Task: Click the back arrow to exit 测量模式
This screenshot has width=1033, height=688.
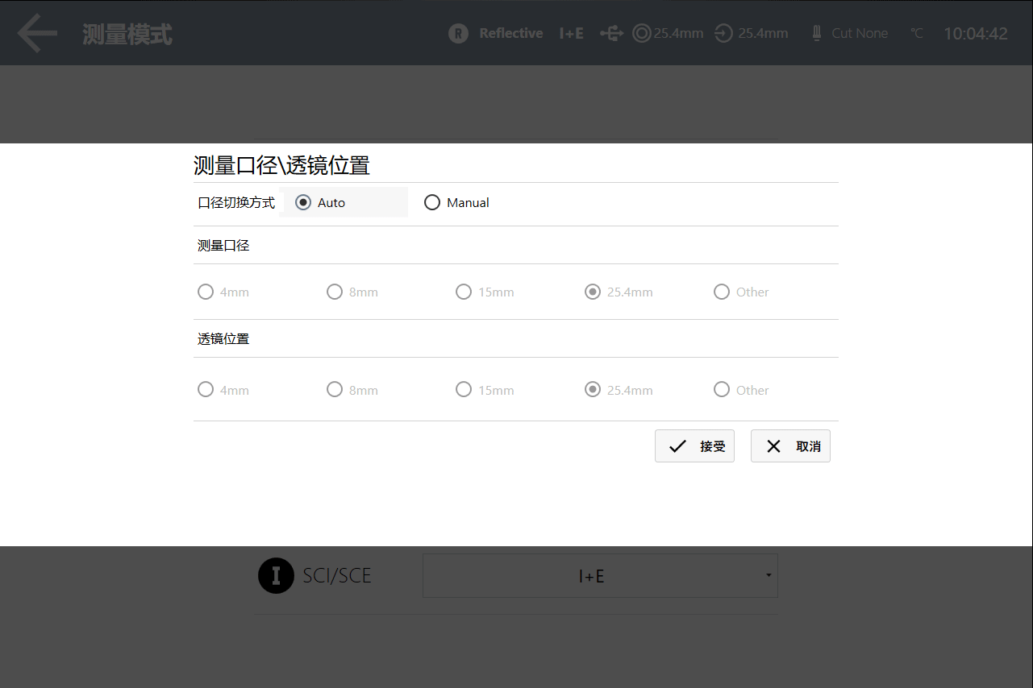Action: [x=36, y=32]
